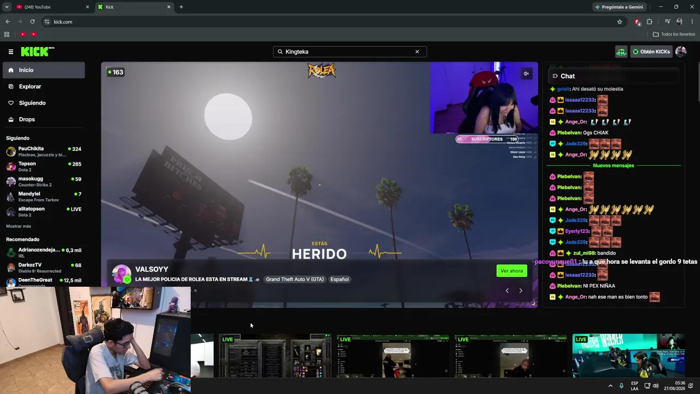Open the Kick hamburger sidebar menu

10,51
